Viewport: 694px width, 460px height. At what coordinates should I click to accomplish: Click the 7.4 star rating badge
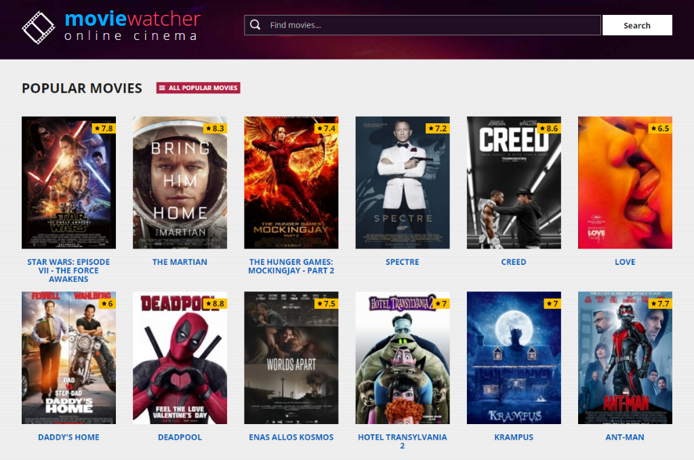coord(326,128)
